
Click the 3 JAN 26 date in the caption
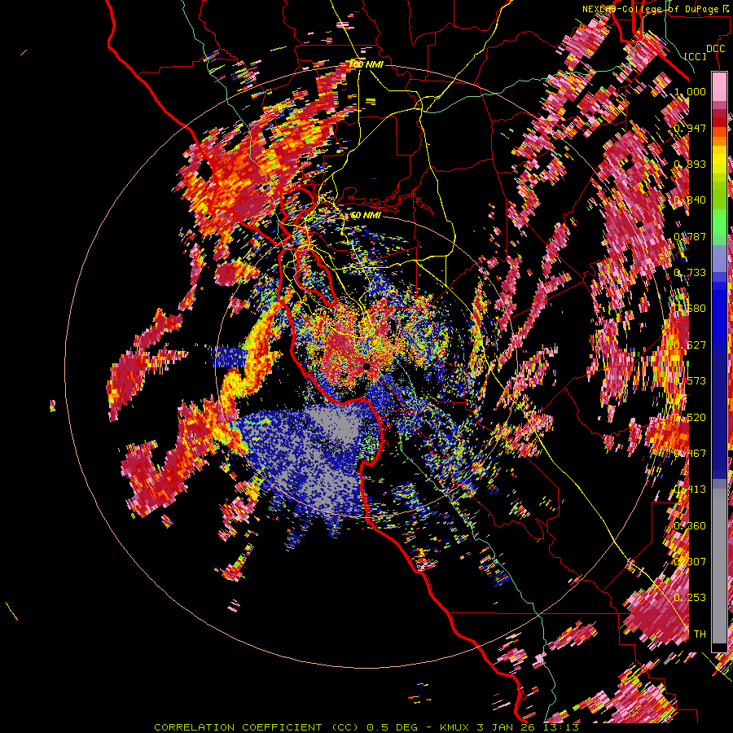pyautogui.click(x=507, y=727)
